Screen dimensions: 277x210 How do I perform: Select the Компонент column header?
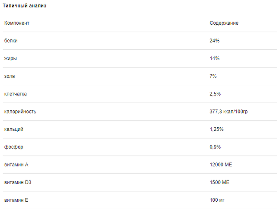point(17,23)
